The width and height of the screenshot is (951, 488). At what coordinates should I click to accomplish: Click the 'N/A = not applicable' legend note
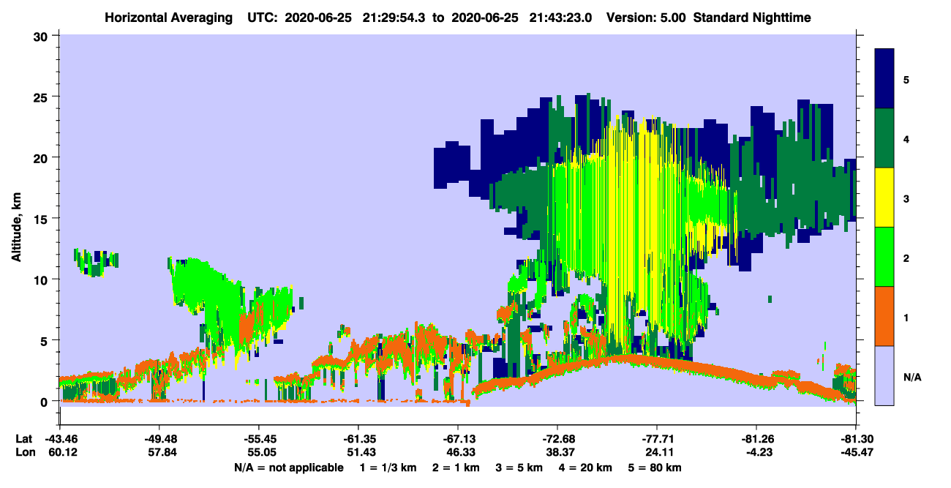(288, 468)
